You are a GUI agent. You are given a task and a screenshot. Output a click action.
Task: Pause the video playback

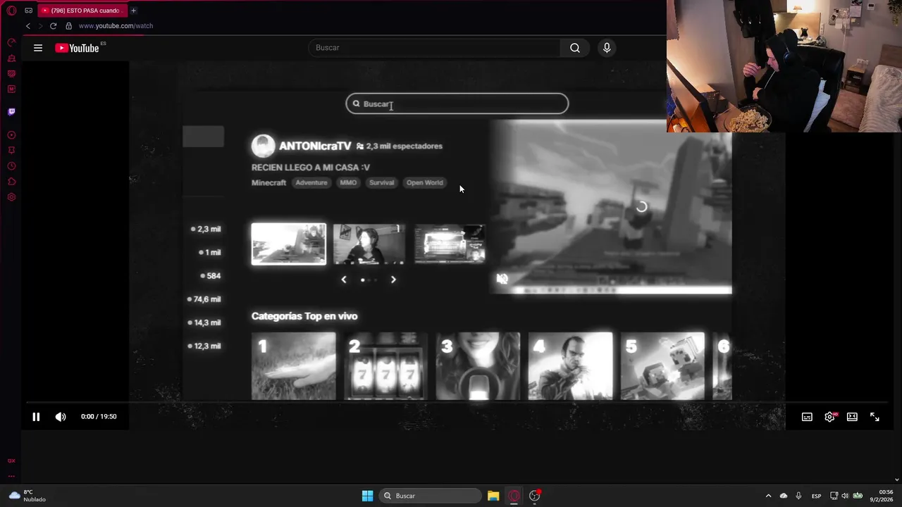(36, 417)
